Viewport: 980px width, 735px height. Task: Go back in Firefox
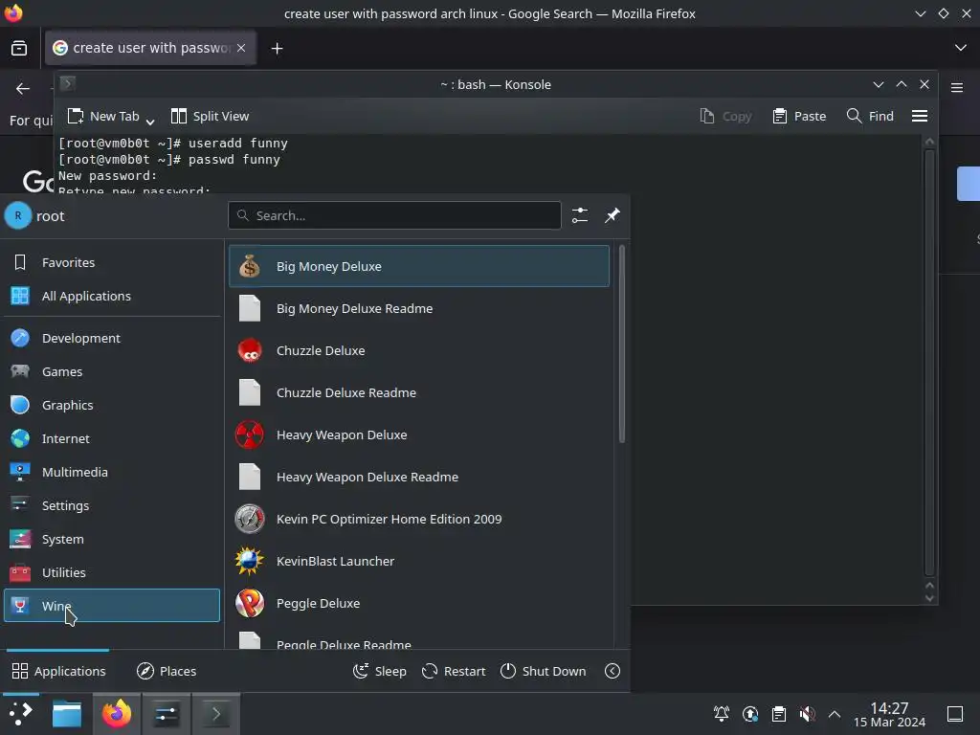coord(23,89)
